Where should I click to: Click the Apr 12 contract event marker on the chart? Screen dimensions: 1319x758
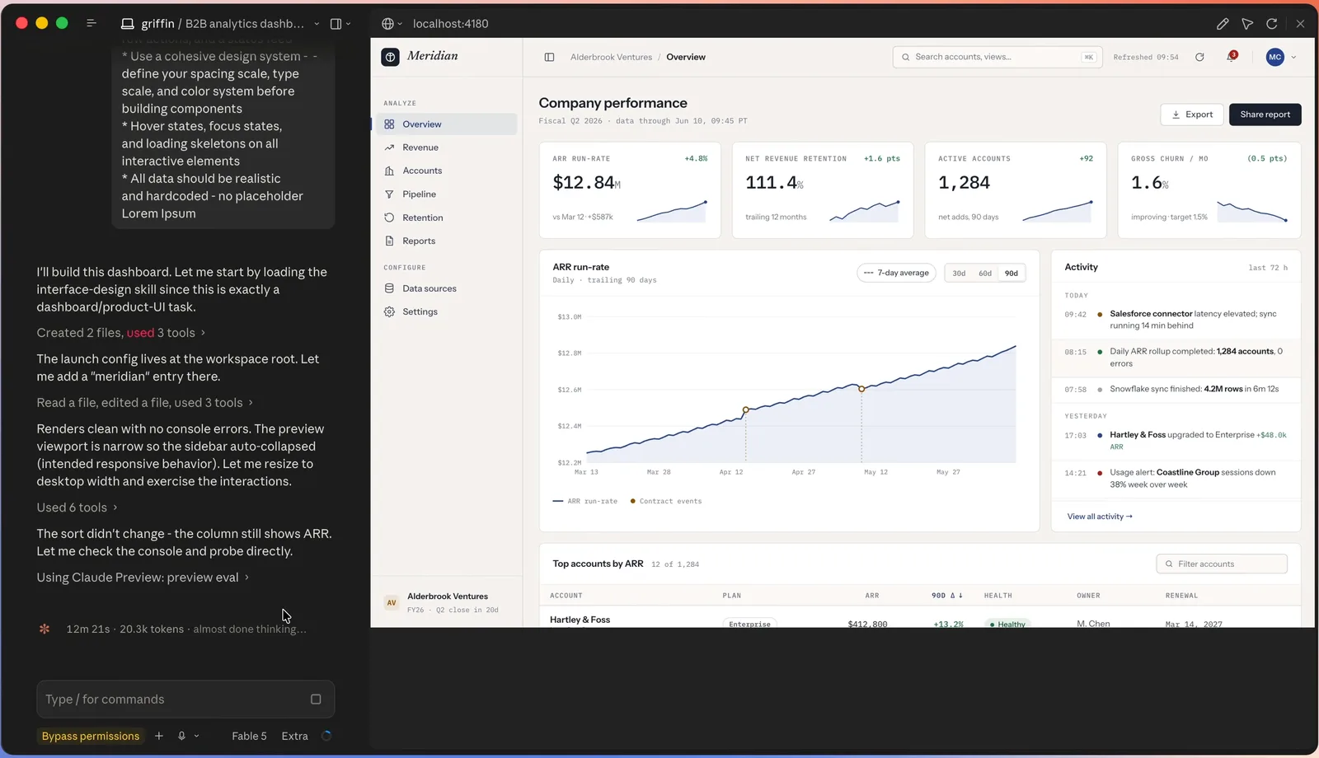point(746,409)
